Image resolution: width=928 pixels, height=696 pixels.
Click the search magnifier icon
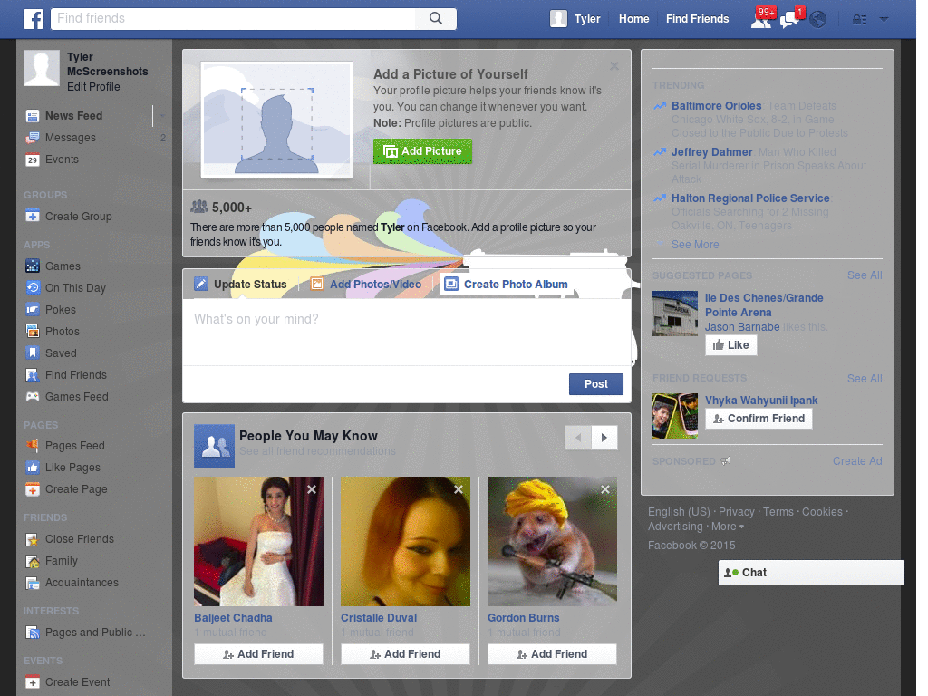[436, 18]
